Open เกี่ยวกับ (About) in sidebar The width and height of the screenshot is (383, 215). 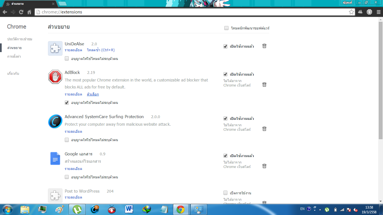tap(13, 73)
